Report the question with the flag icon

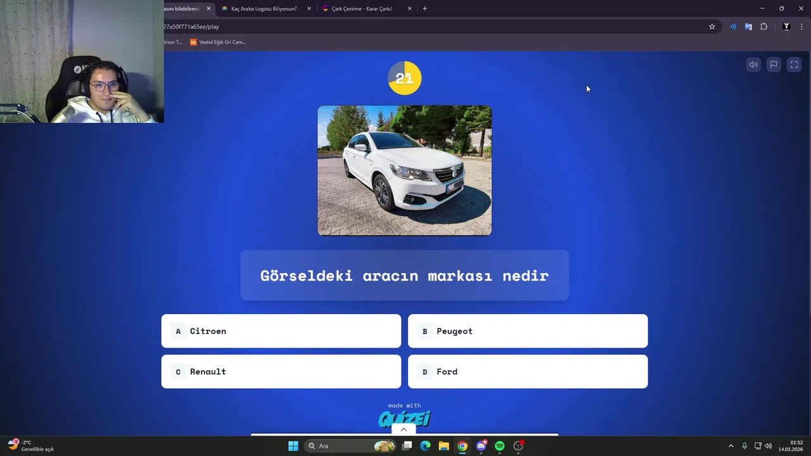774,65
